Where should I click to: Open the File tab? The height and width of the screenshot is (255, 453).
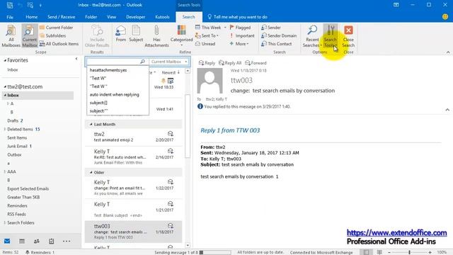10,17
